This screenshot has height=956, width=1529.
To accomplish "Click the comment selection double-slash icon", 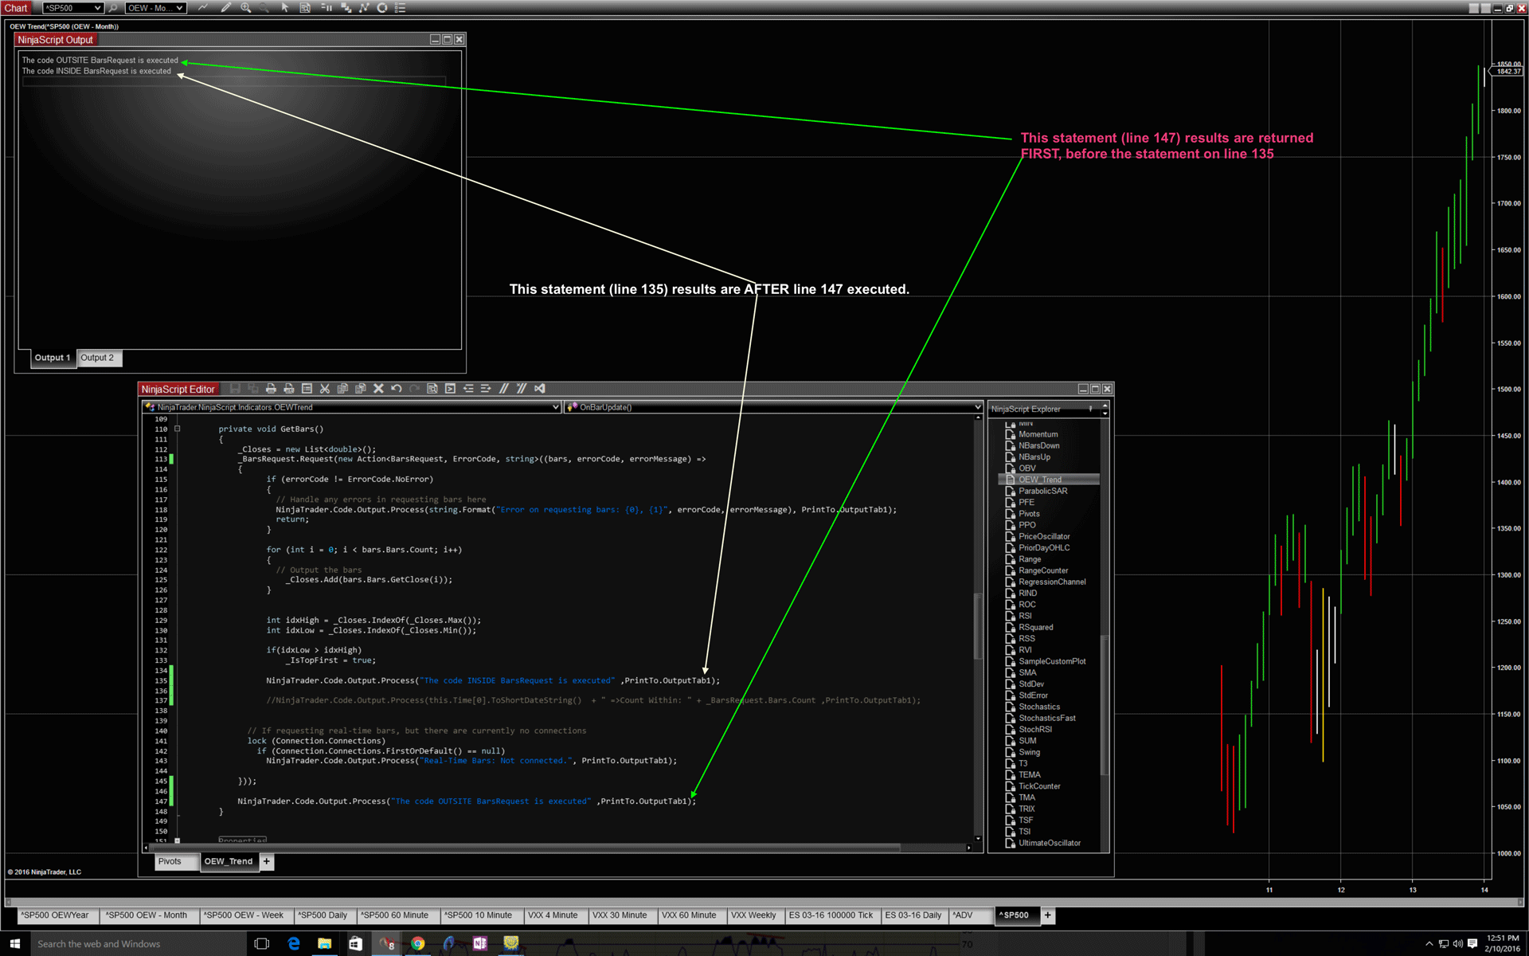I will [x=504, y=389].
